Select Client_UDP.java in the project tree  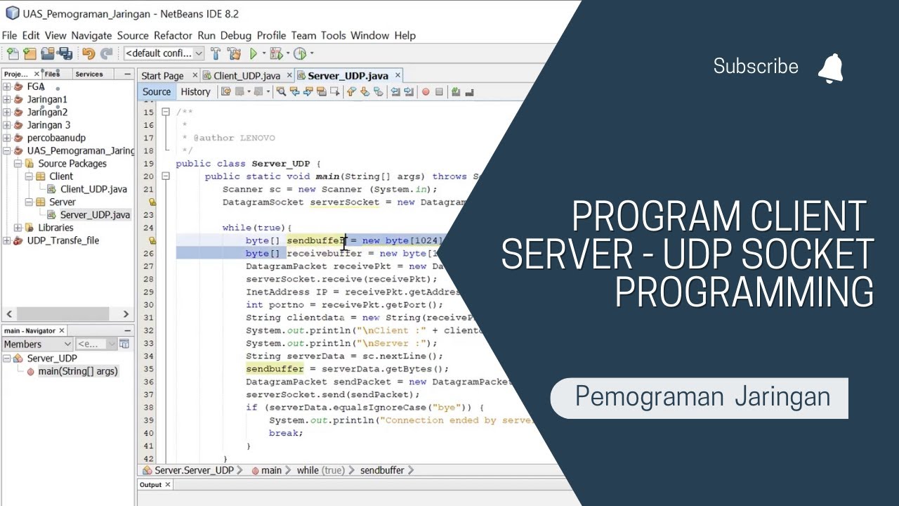(93, 189)
